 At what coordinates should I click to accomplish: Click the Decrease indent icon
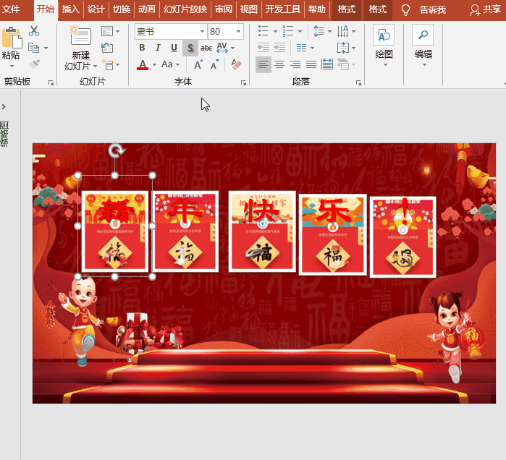[x=263, y=48]
